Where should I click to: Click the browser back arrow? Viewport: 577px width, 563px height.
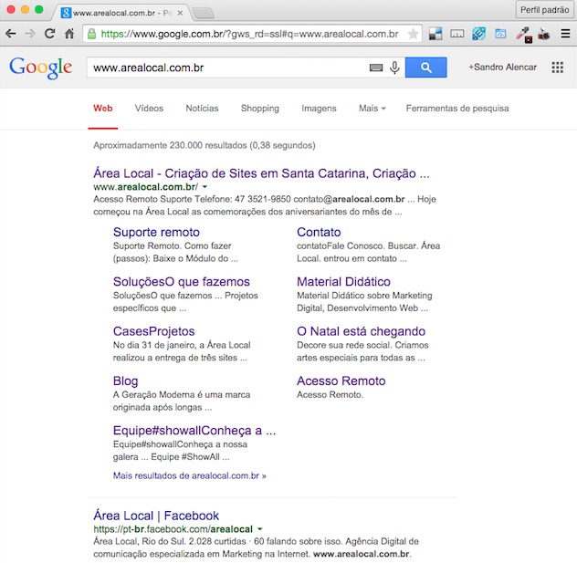point(11,34)
